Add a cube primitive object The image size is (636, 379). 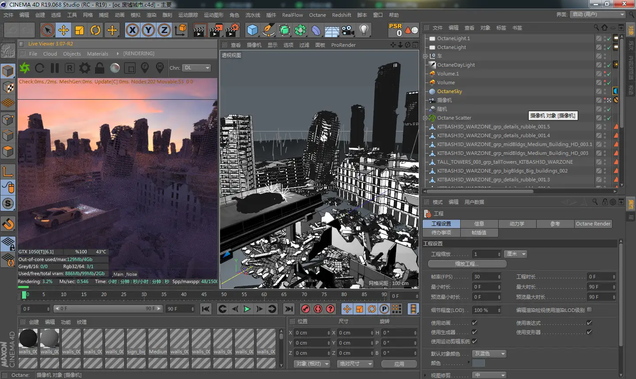(x=253, y=30)
